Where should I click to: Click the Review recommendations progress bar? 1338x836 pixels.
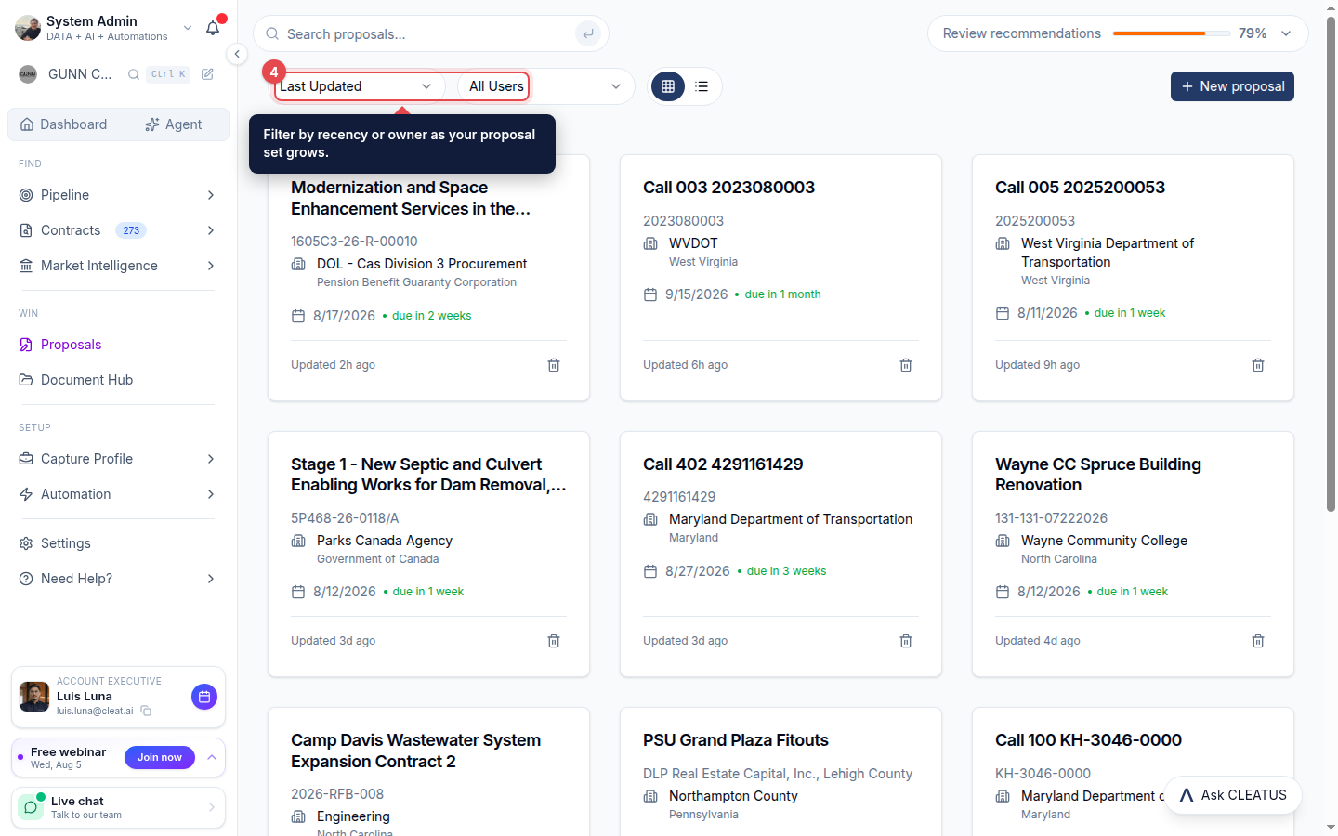(1172, 33)
